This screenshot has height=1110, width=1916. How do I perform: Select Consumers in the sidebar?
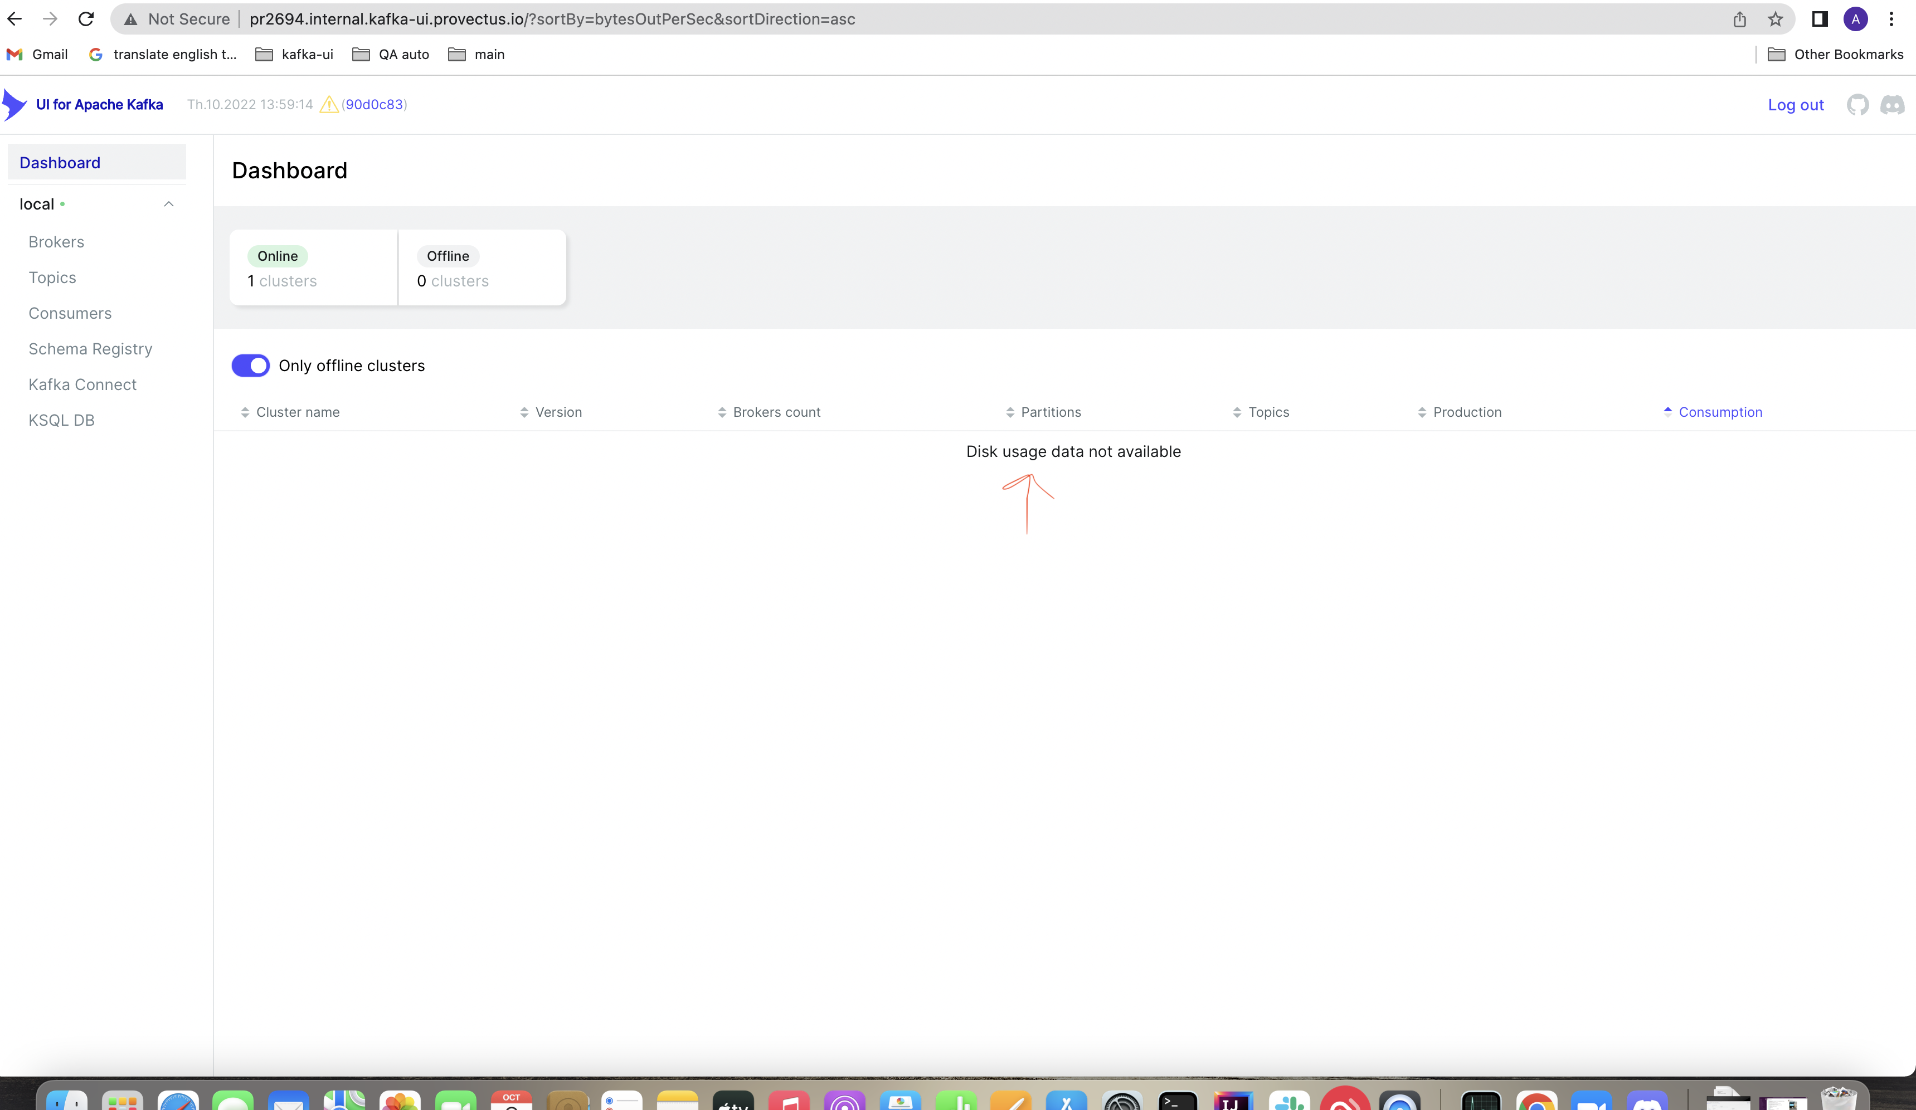(x=70, y=313)
